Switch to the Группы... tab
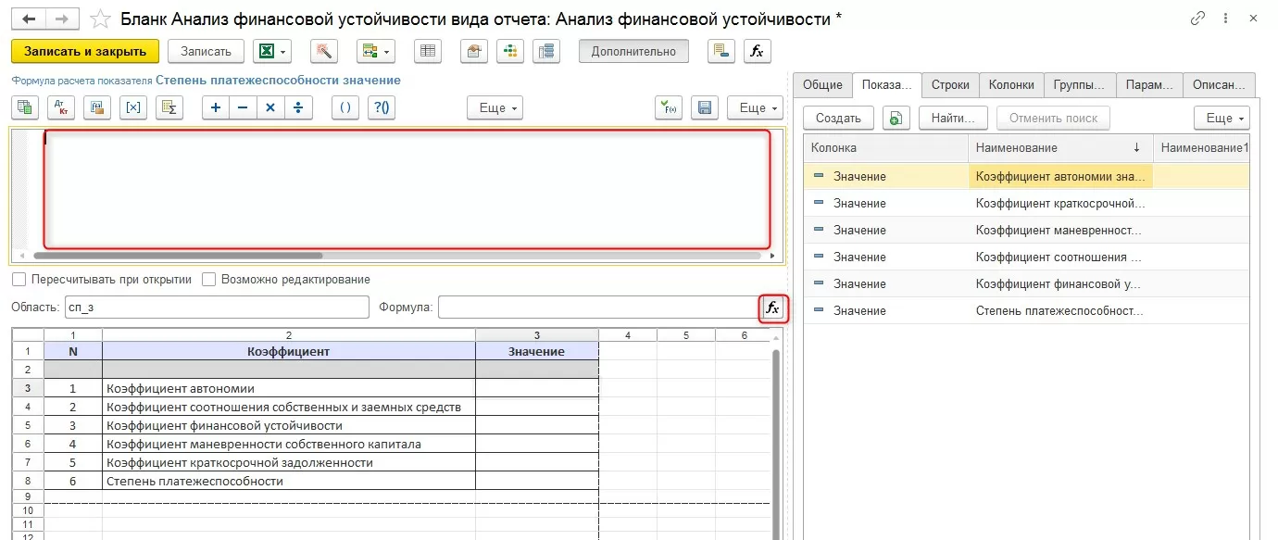 1080,84
